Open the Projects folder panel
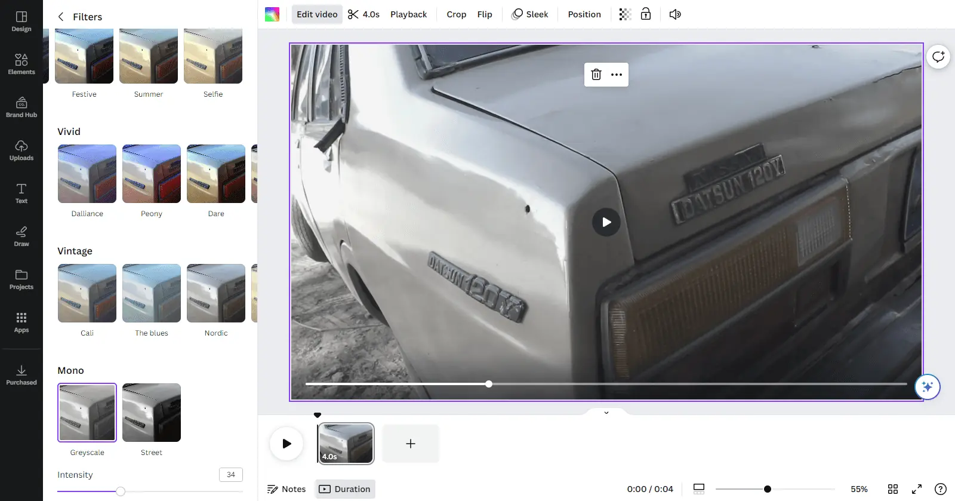Viewport: 955px width, 501px height. (x=21, y=279)
